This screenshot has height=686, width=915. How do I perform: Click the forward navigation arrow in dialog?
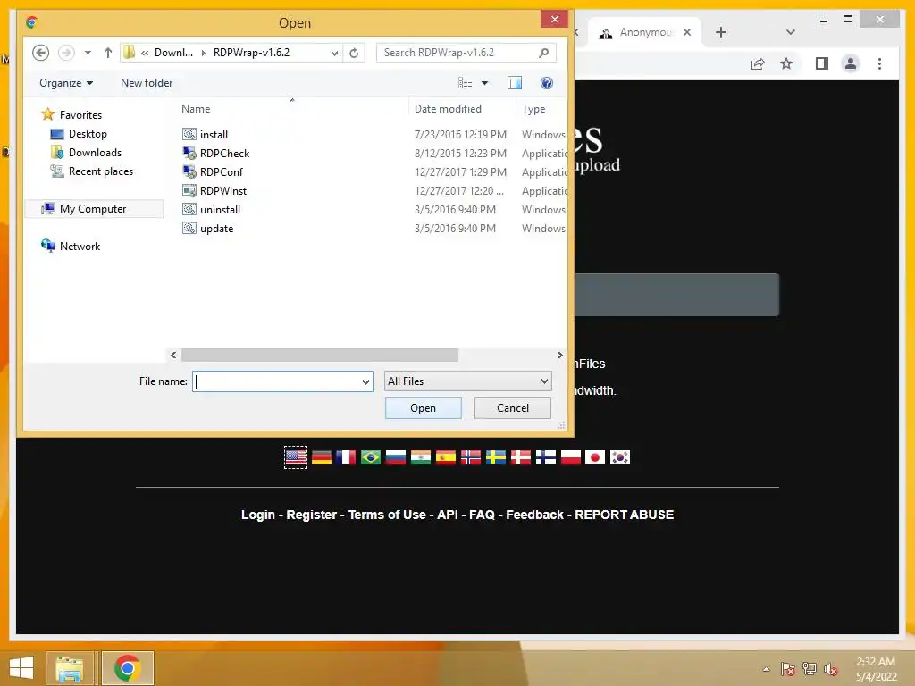pos(66,53)
